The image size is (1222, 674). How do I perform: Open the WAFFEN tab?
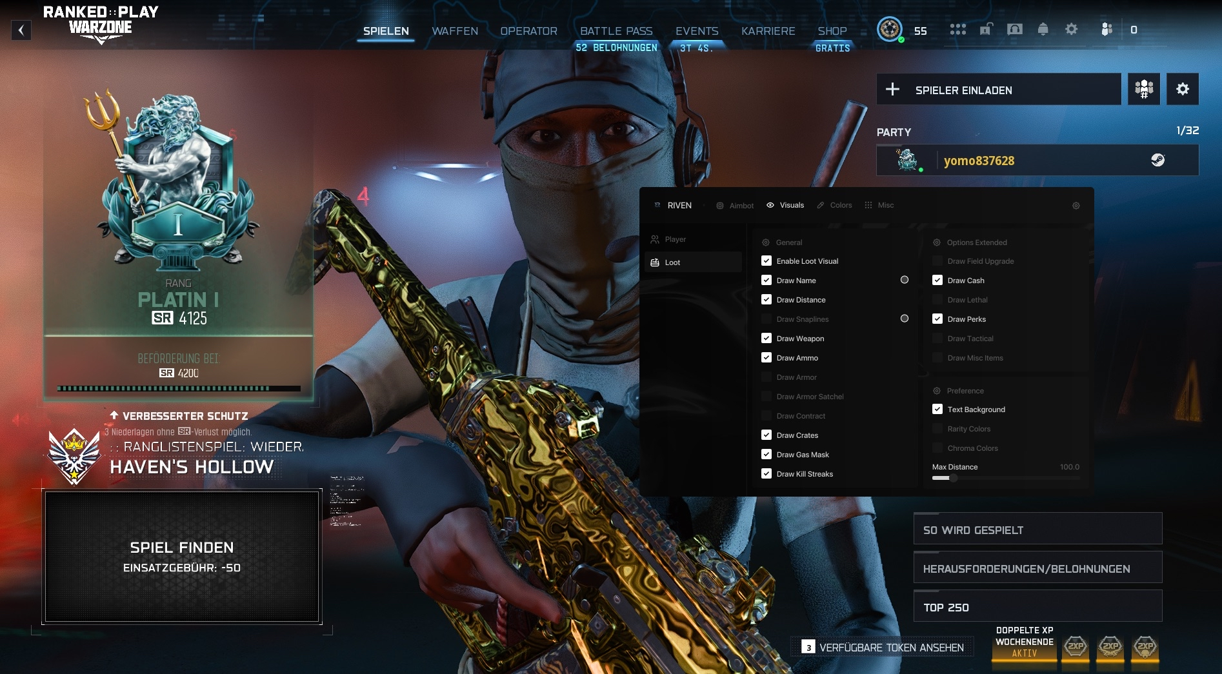click(455, 31)
